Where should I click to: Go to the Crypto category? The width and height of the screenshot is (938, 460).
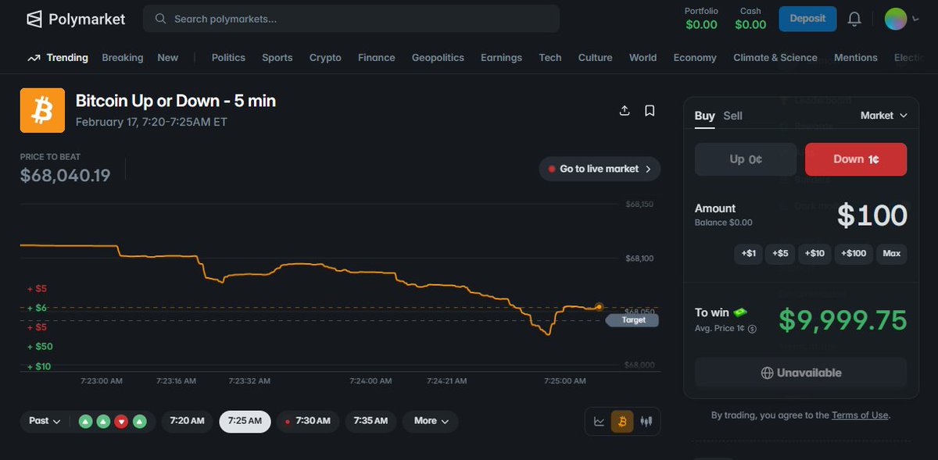(x=325, y=58)
